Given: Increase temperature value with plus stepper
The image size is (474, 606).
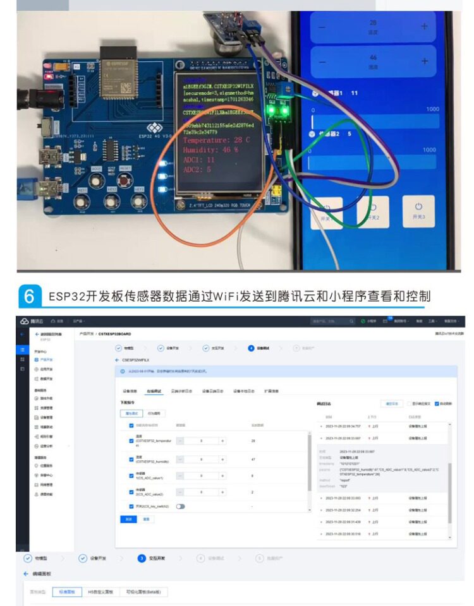Looking at the screenshot, I should click(222, 441).
